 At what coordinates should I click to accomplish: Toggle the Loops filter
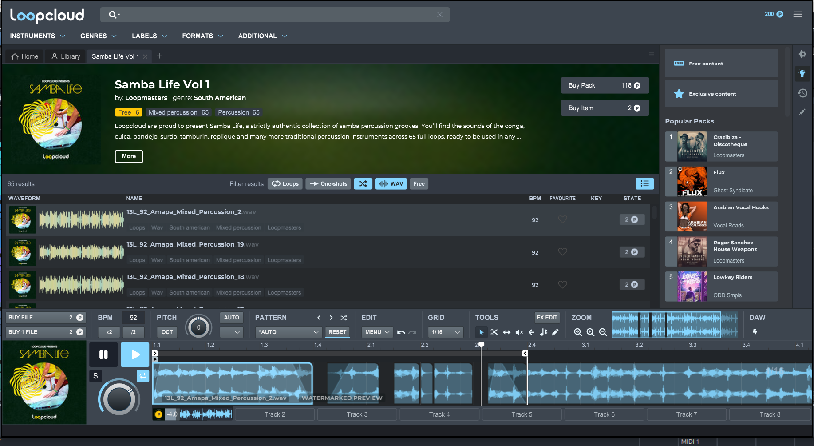pos(285,184)
